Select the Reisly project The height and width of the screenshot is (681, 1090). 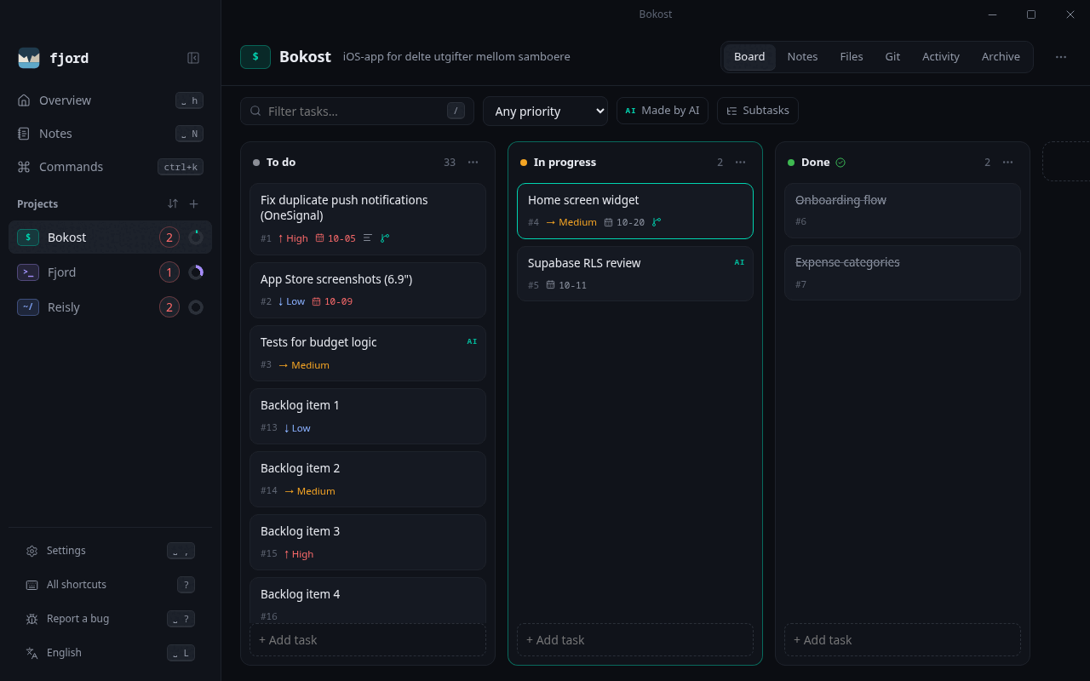pyautogui.click(x=110, y=307)
